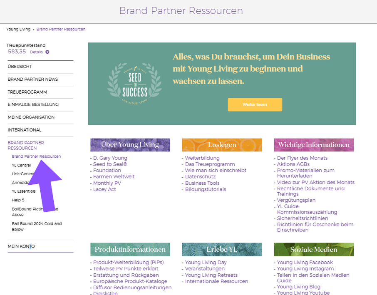Open Wie man sich einschreibt link
Image resolution: width=377 pixels, height=295 pixels.
(216, 171)
